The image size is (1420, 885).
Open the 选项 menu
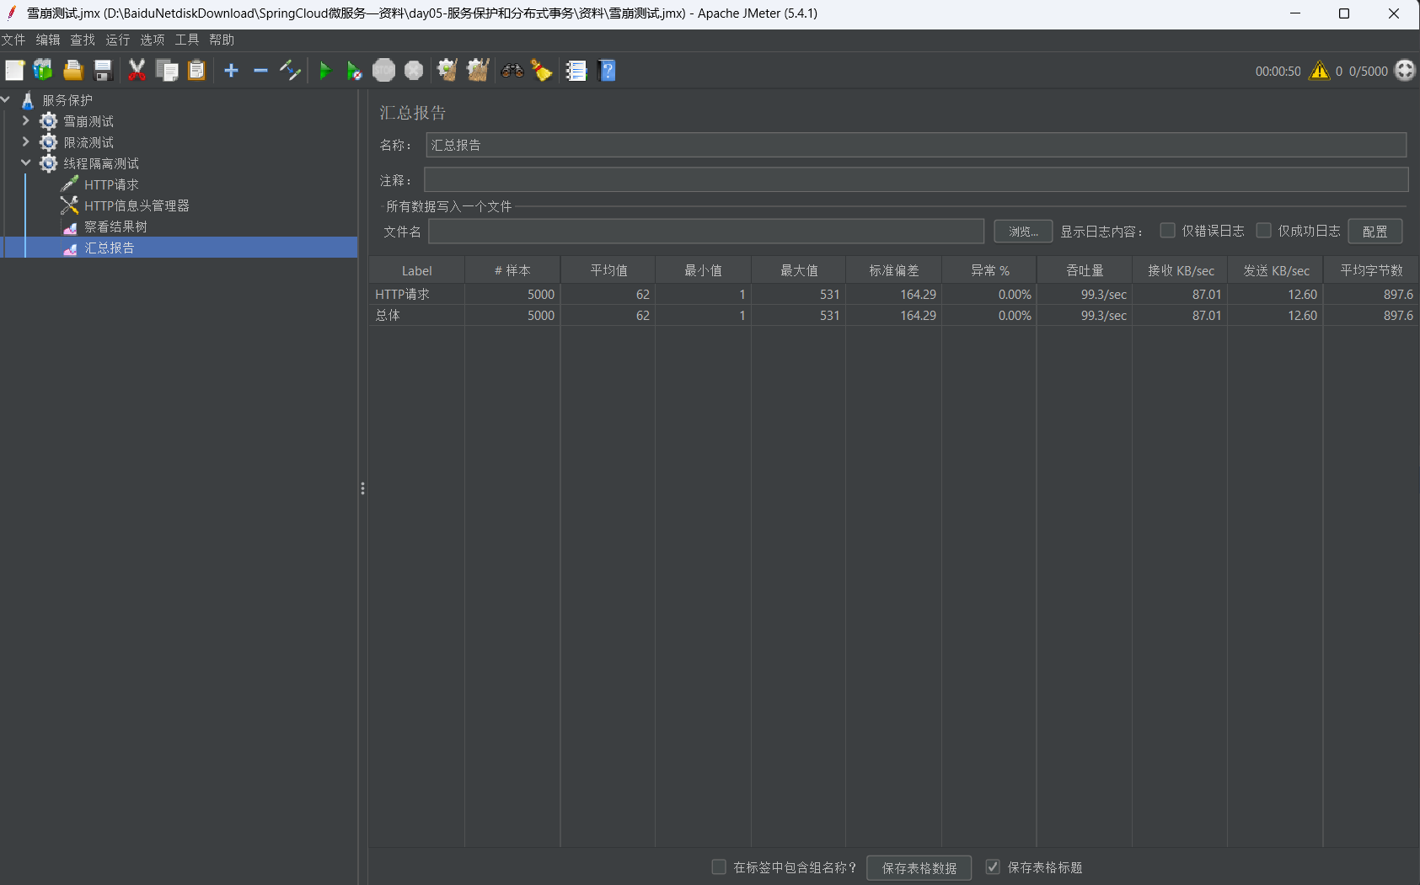tap(152, 40)
